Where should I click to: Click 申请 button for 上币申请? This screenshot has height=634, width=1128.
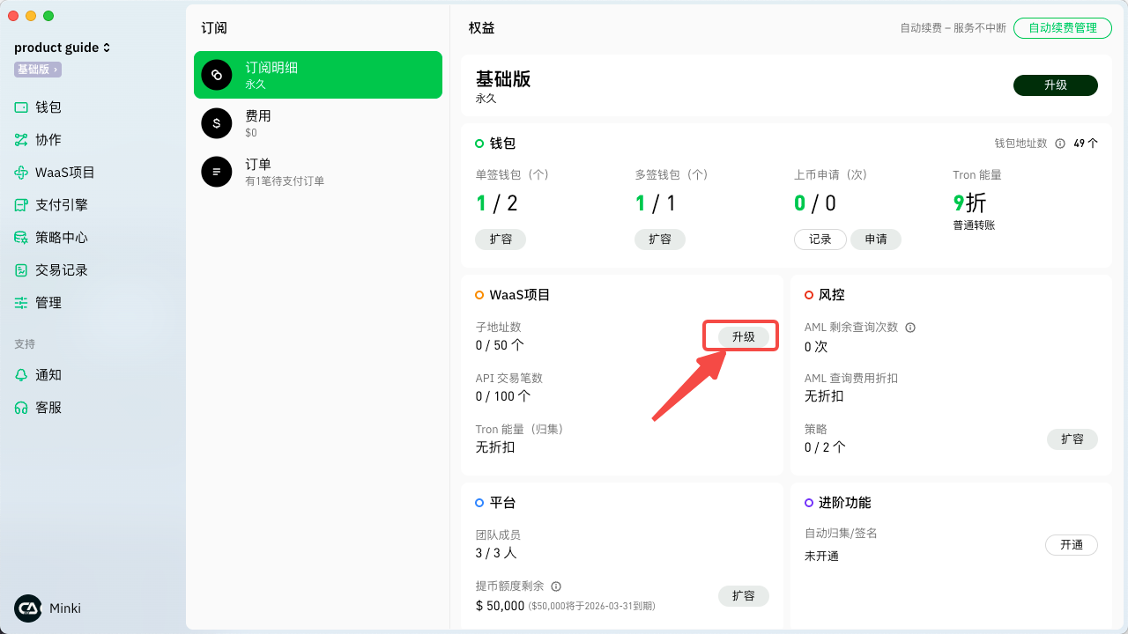(x=875, y=240)
